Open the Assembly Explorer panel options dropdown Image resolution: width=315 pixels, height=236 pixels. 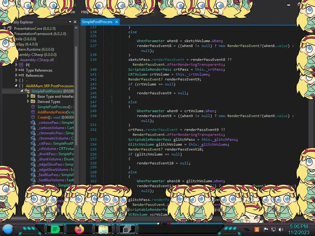click(x=70, y=22)
